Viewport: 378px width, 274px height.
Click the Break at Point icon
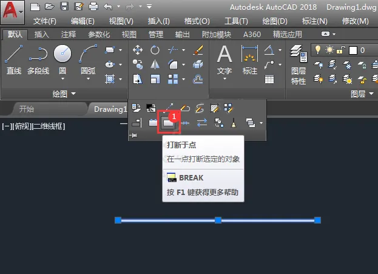pyautogui.click(x=168, y=123)
